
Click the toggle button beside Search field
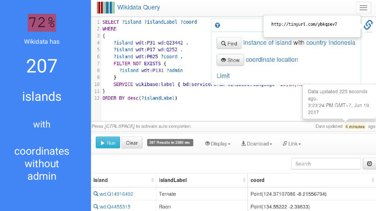pyautogui.click(x=369, y=164)
